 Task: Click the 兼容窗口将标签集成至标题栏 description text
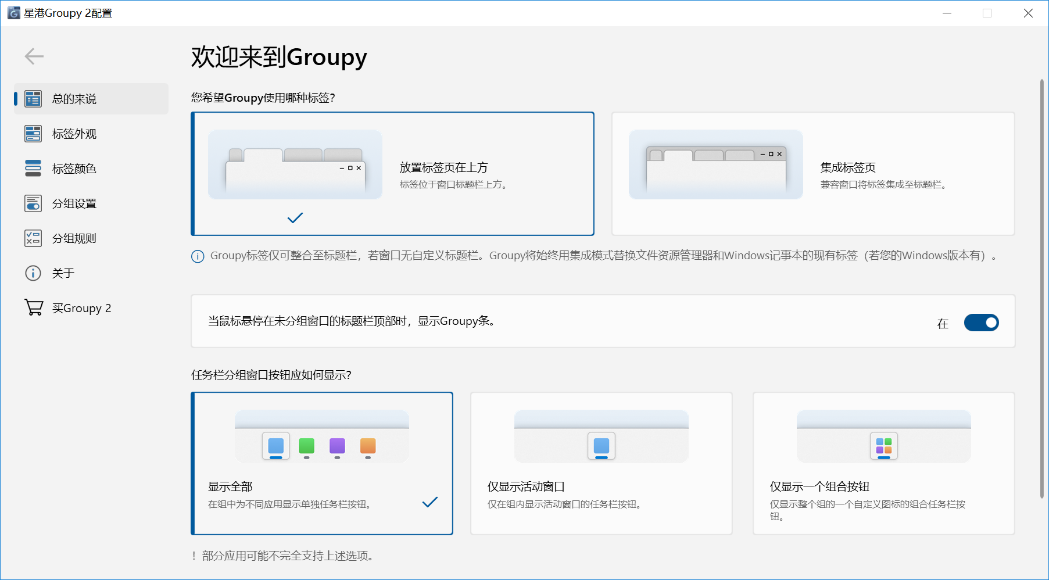click(885, 185)
